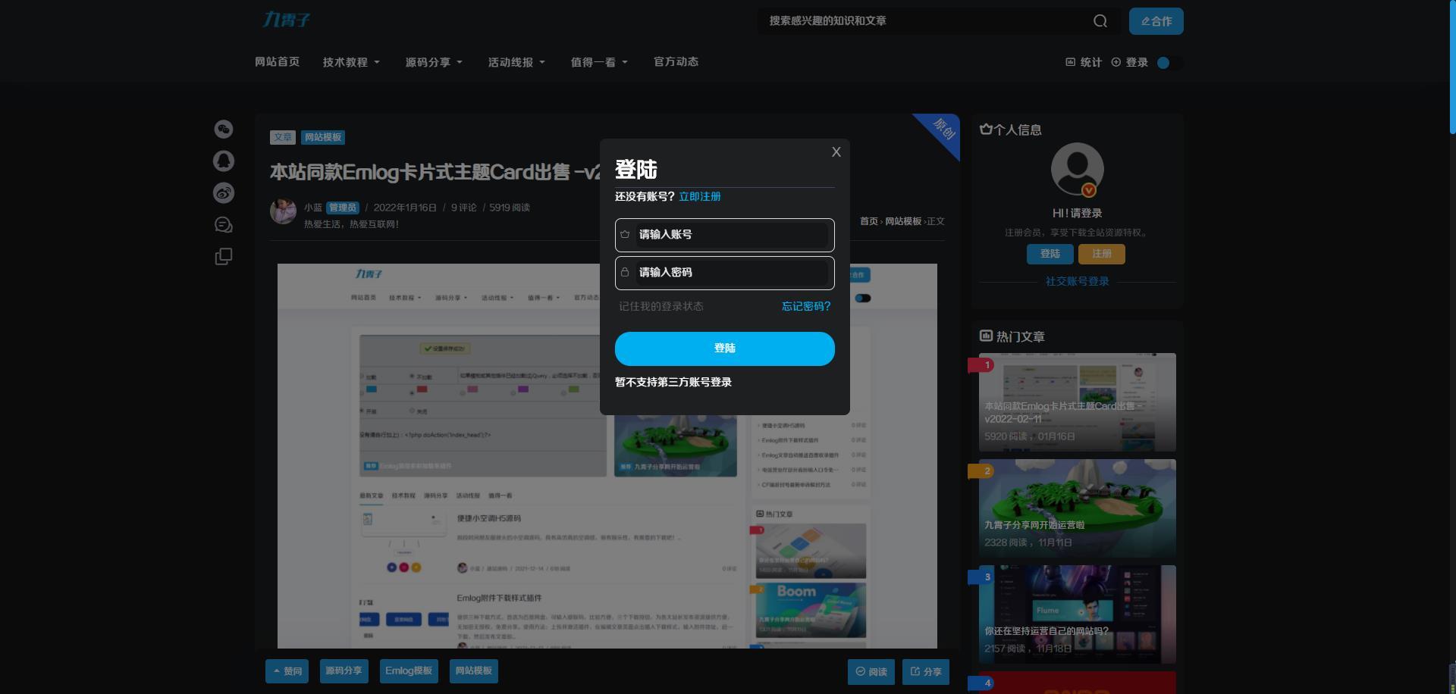The height and width of the screenshot is (694, 1456).
Task: Expand the 技术教程 dropdown menu
Action: pos(351,62)
